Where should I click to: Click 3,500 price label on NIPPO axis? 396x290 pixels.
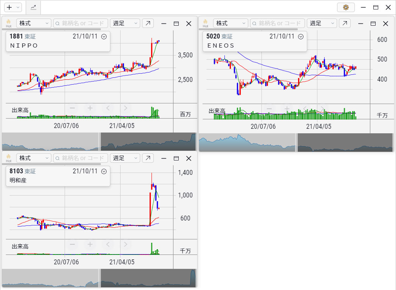click(x=186, y=55)
